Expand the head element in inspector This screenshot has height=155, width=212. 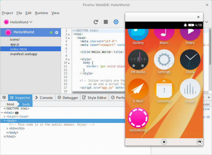[x=4, y=116]
